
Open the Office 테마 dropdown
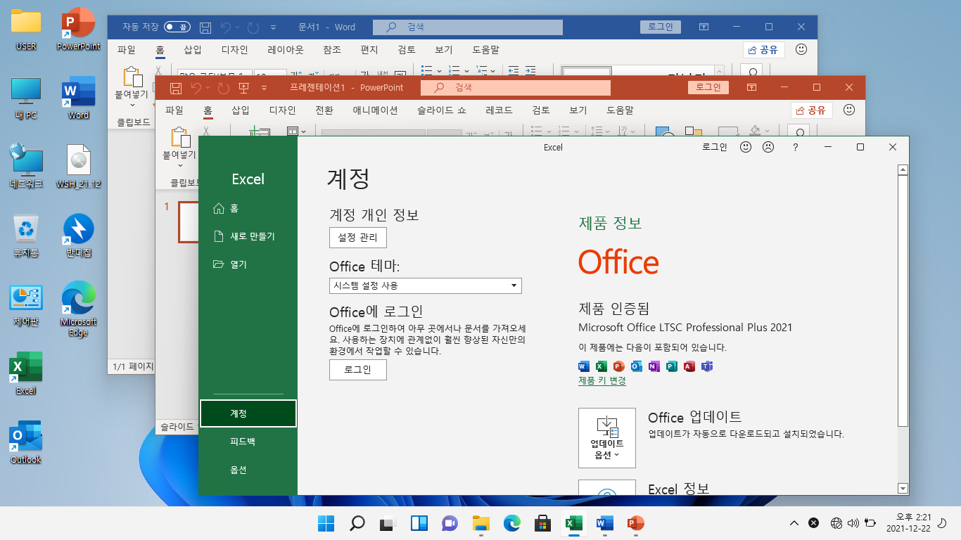(x=426, y=285)
